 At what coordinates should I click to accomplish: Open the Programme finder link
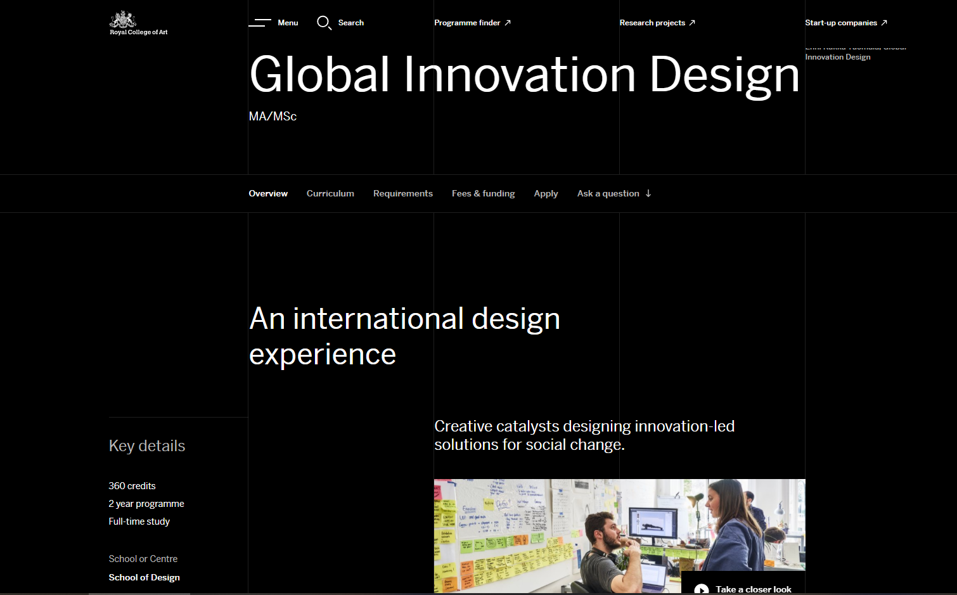[467, 23]
